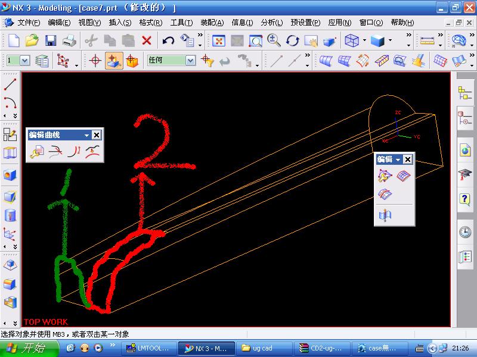Click the taskbar clock showing 21:26

coord(460,348)
